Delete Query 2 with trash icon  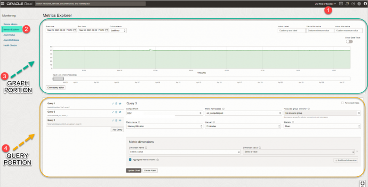click(116, 112)
